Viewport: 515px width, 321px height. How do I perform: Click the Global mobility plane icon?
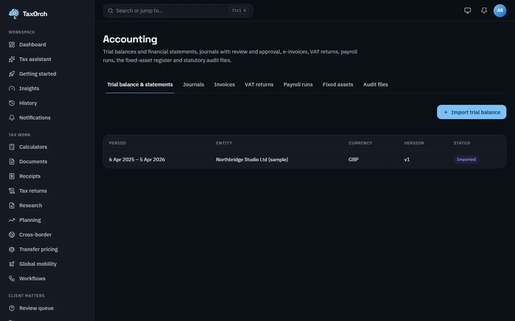pyautogui.click(x=12, y=264)
